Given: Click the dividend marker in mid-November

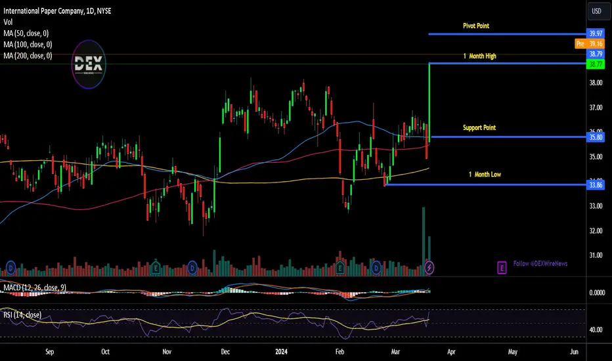Looking at the screenshot, I should point(192,268).
